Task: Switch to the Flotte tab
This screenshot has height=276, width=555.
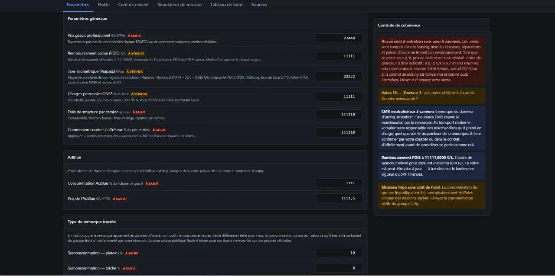Action: [x=104, y=5]
